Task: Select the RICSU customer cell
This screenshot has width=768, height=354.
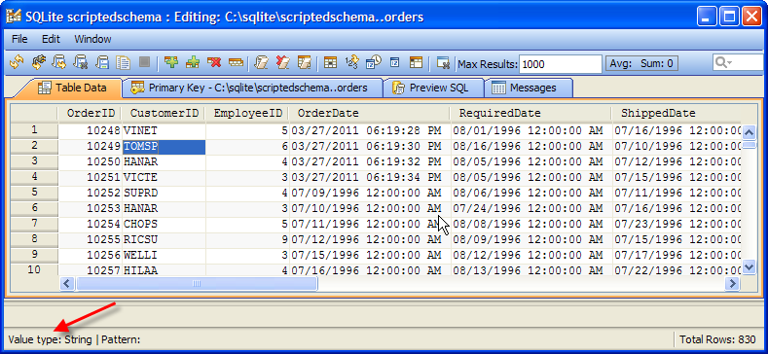Action: click(x=164, y=240)
